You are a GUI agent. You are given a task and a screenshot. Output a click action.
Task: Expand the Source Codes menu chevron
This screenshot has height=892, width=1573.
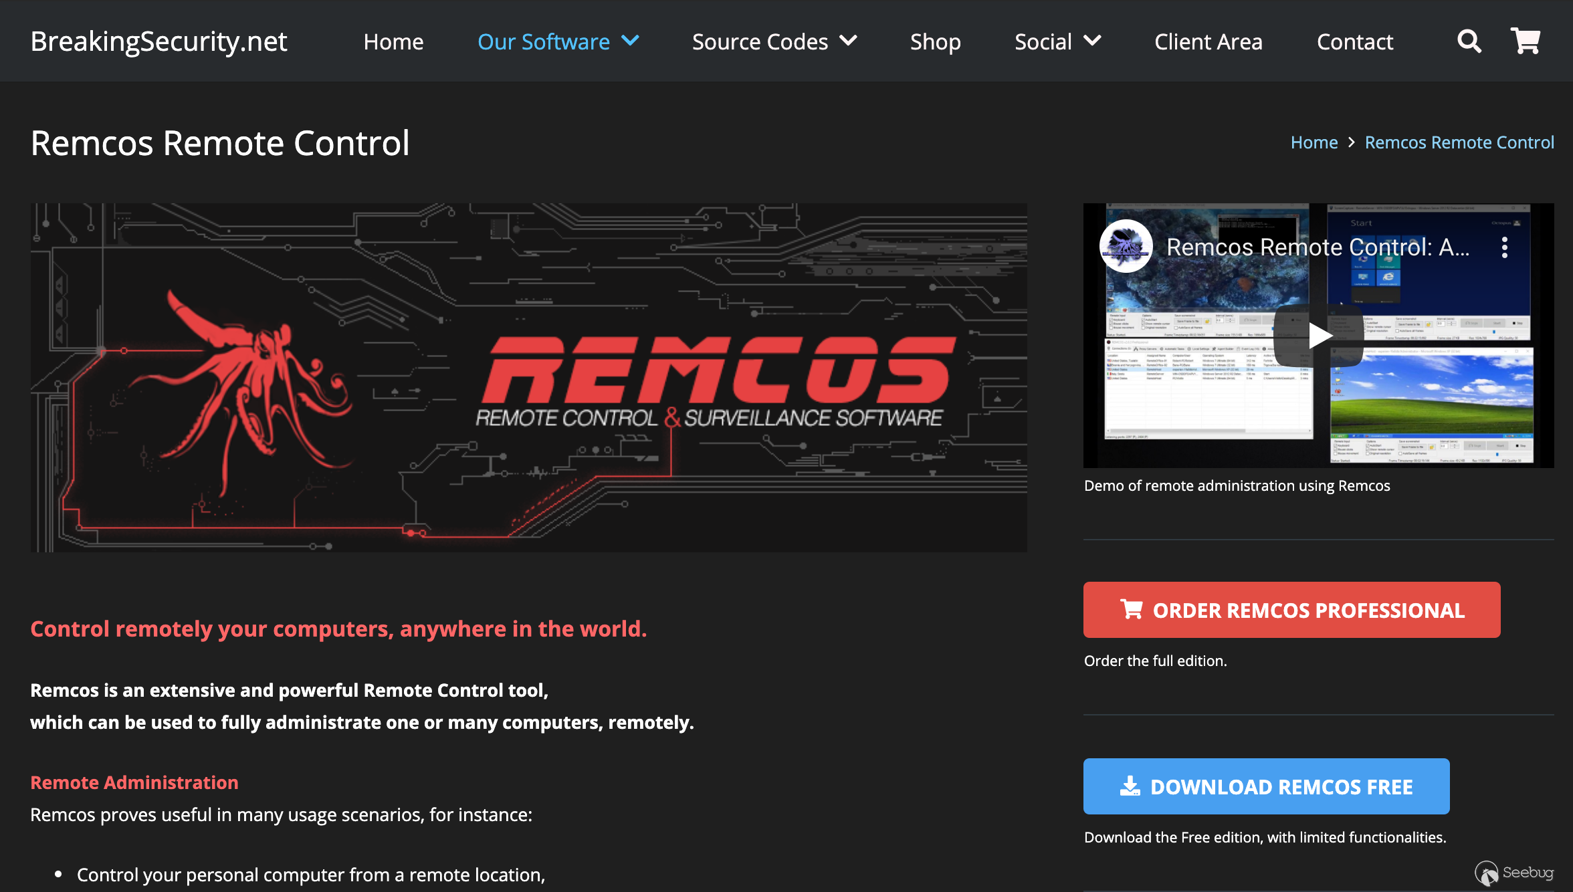coord(848,41)
